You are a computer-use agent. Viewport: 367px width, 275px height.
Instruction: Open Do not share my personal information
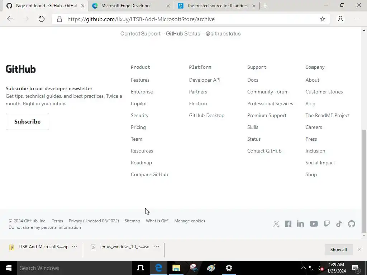tap(45, 227)
